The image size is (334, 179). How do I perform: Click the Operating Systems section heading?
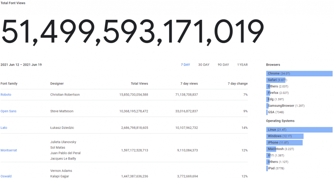point(280,121)
